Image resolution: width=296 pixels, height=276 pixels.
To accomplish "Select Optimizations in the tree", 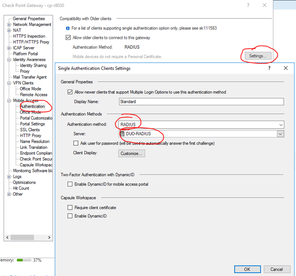I will [24, 183].
